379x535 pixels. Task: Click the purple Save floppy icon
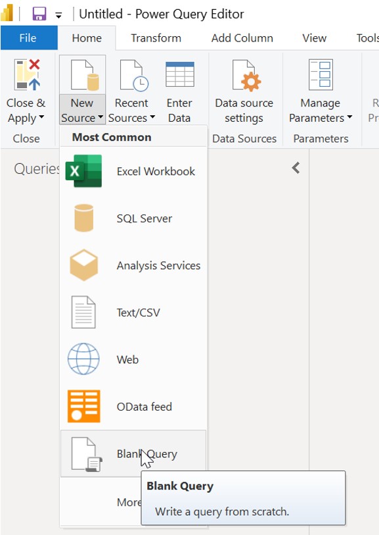click(x=39, y=14)
